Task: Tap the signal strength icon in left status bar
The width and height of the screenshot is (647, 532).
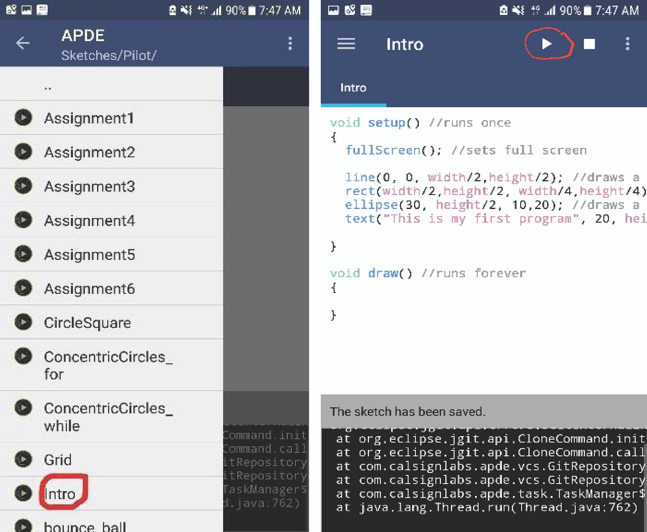Action: 217,11
